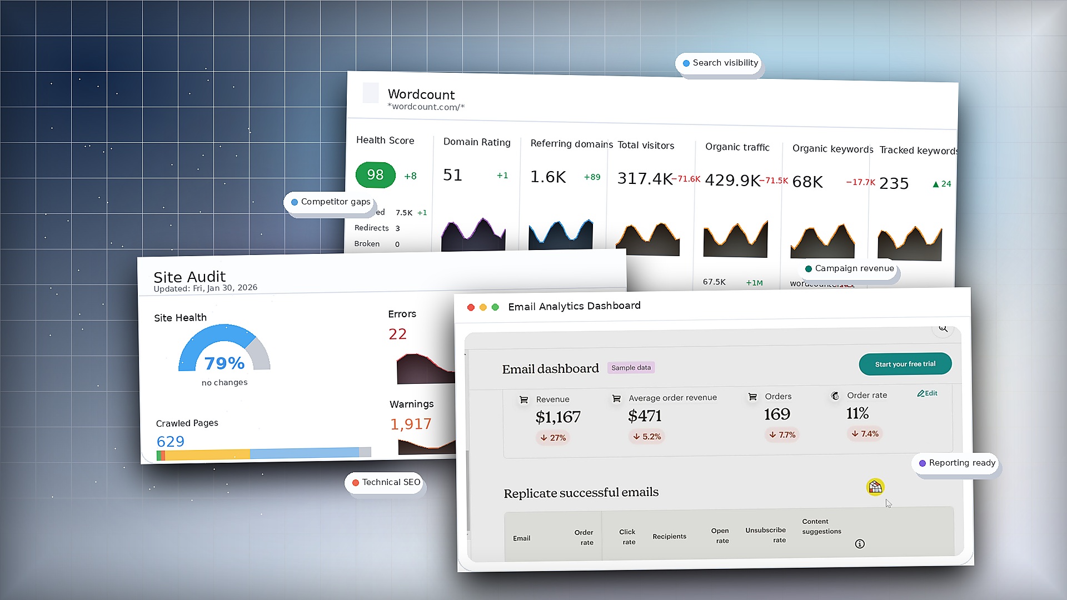Click the Reporting ready tag
1067x600 pixels.
coord(956,463)
